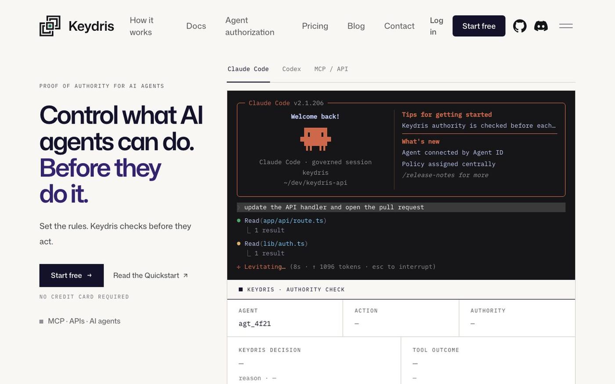Open the Discord icon link
Image resolution: width=615 pixels, height=384 pixels.
pyautogui.click(x=541, y=26)
